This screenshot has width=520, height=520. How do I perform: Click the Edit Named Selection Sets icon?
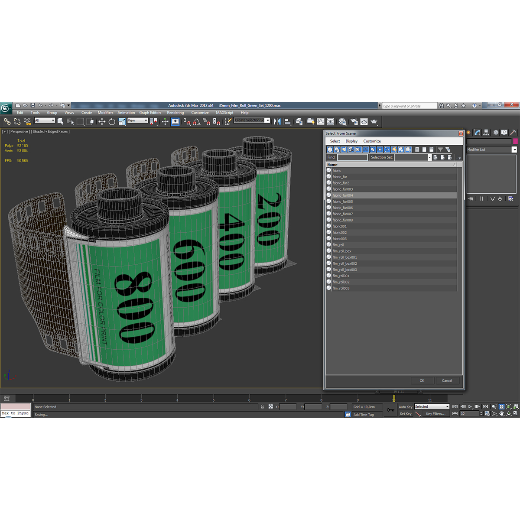[228, 122]
